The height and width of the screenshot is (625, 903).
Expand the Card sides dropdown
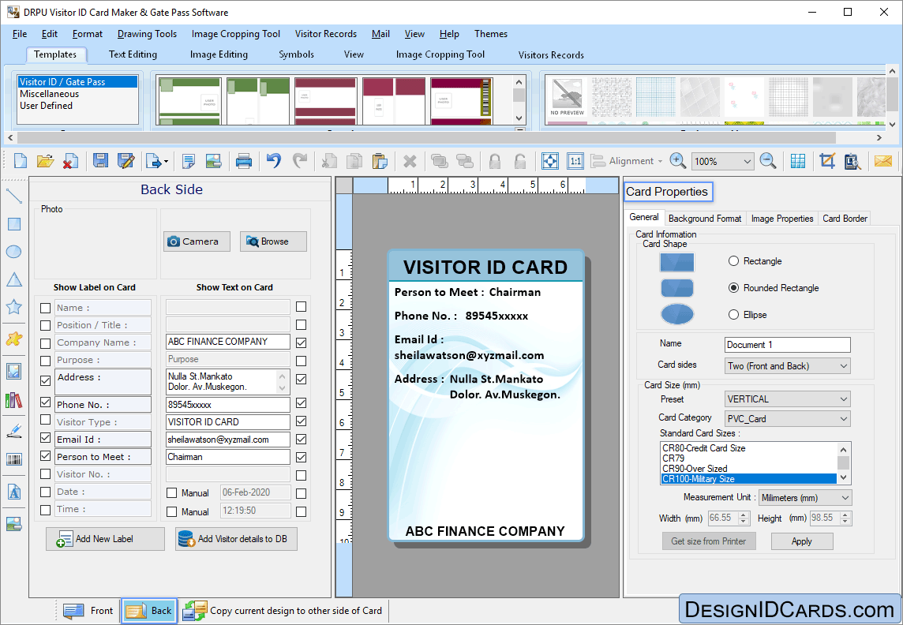(x=844, y=365)
